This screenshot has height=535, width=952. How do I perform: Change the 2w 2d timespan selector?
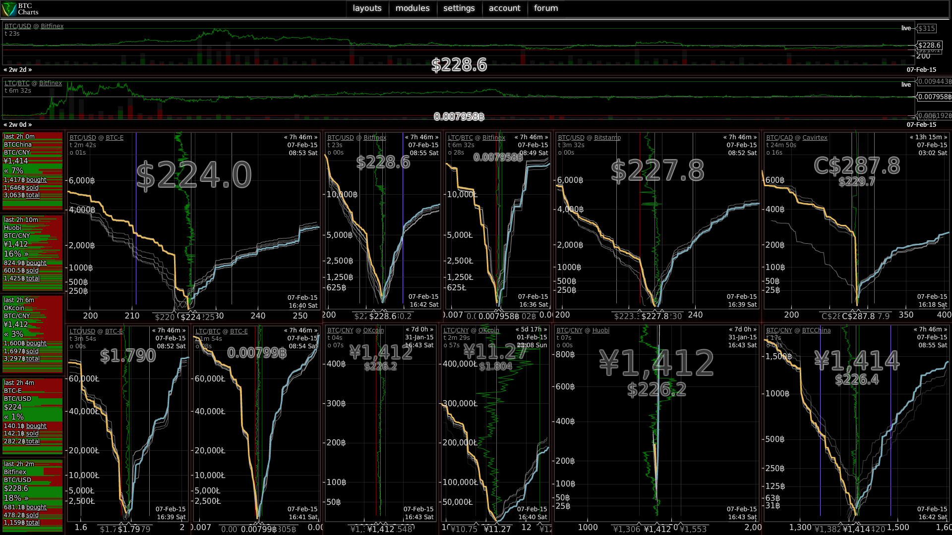pyautogui.click(x=18, y=70)
